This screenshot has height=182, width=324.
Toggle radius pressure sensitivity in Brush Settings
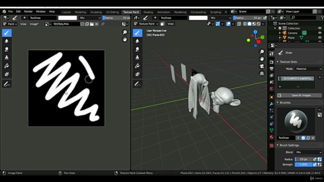[x=315, y=159]
